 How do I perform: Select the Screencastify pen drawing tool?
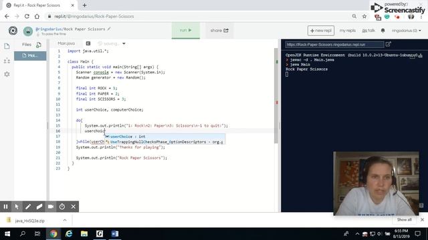(x=28, y=207)
